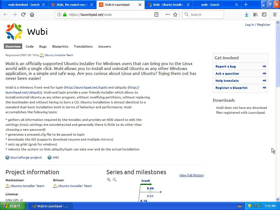Viewport: 280px width, 210px height.
Task: Follow the http://launchpad.net/lupin link
Action: pyautogui.click(x=86, y=87)
